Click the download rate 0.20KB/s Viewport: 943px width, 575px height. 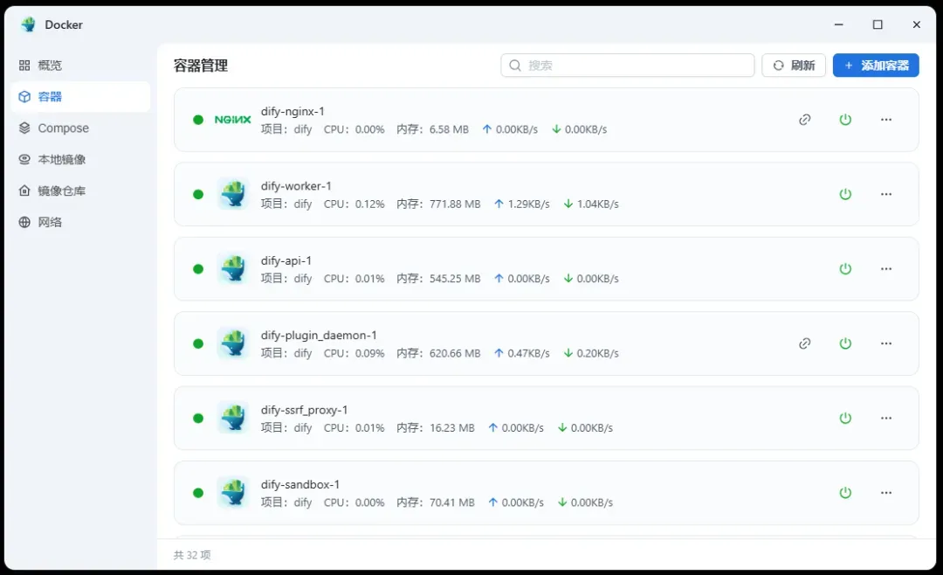click(x=598, y=353)
